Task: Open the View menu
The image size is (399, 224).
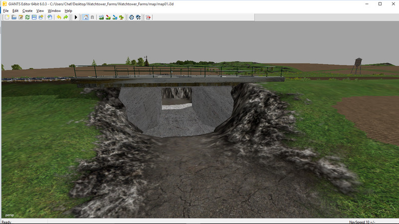Action: (x=40, y=10)
